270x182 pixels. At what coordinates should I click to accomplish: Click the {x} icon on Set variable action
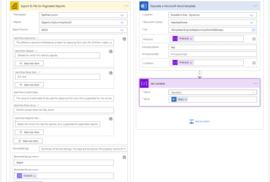[x=144, y=83]
